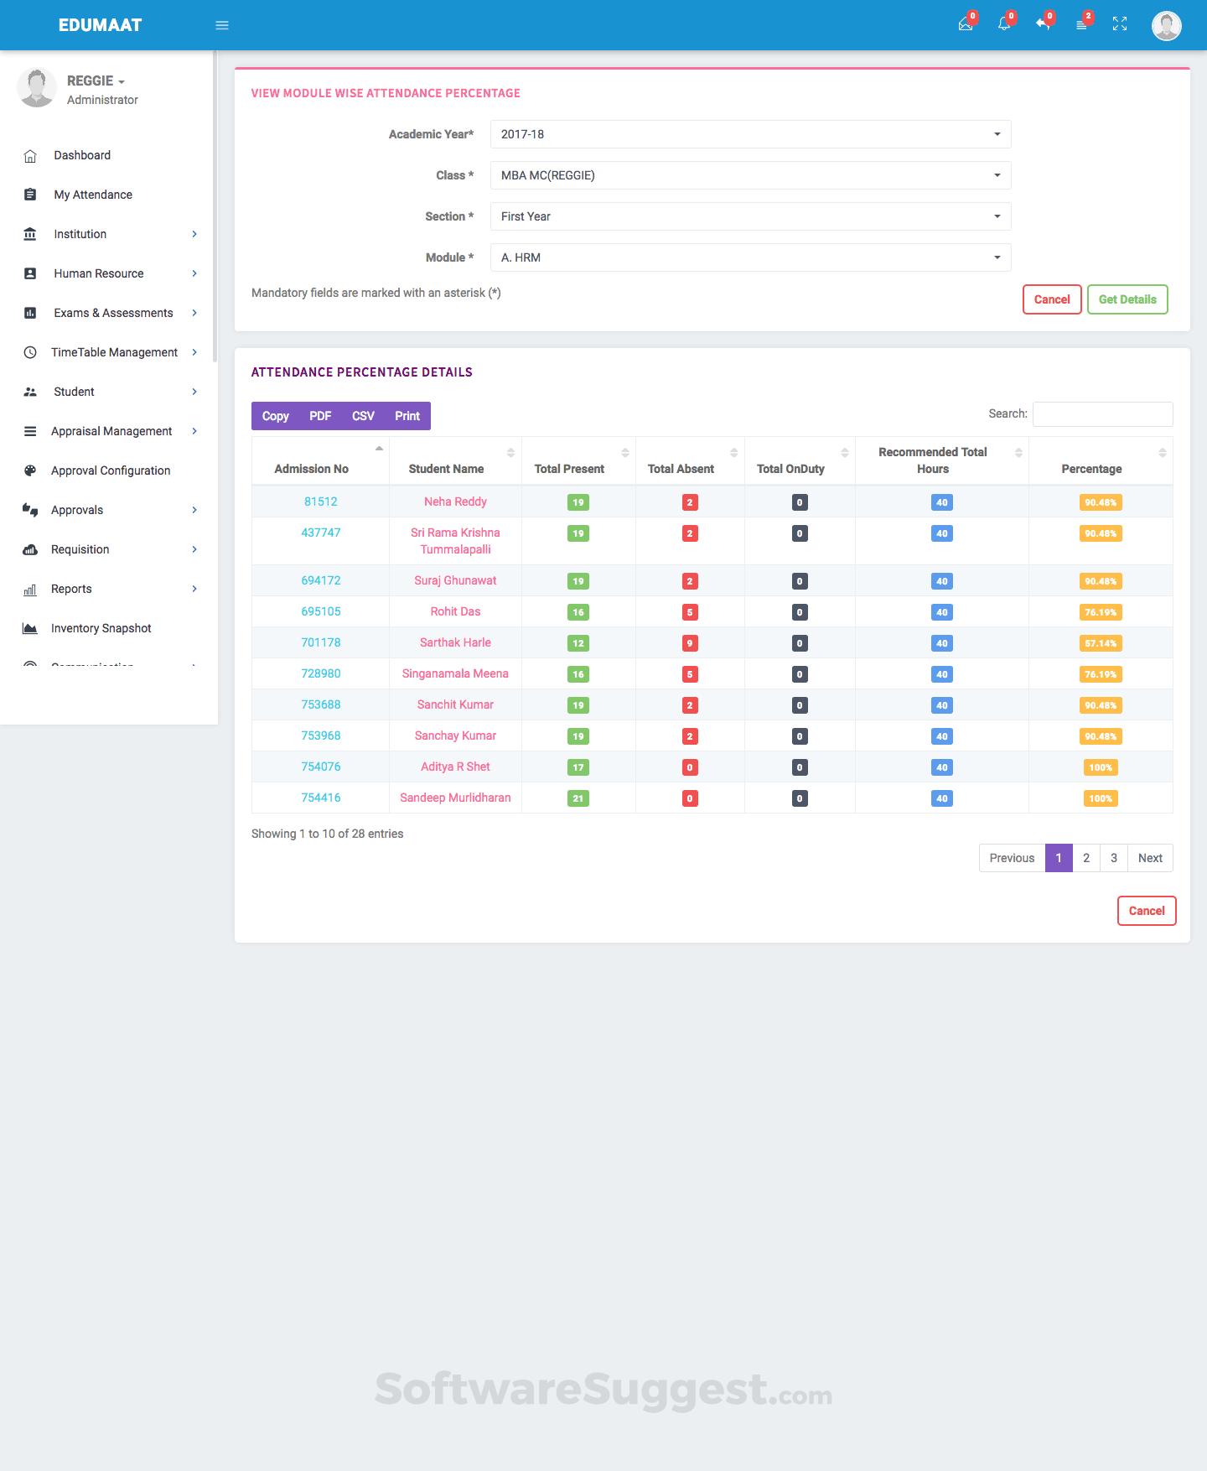Click the table Search input field

point(1102,414)
